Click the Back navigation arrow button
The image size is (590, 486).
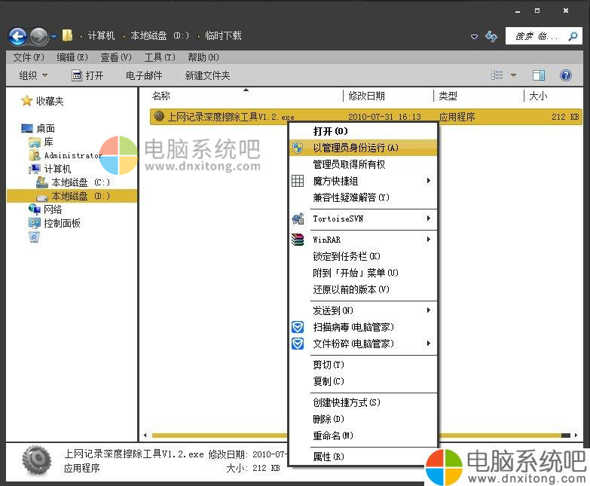click(17, 35)
